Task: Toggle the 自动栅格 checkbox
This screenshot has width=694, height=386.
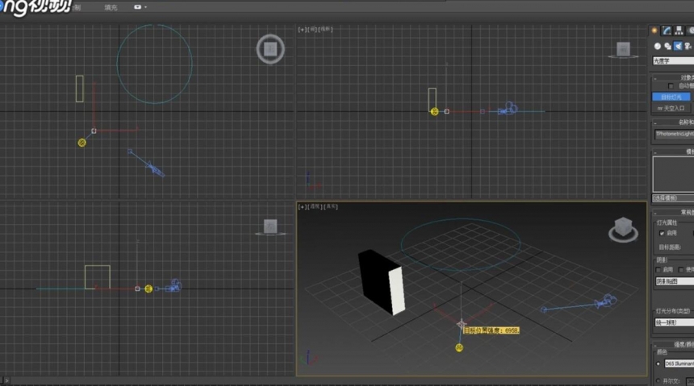Action: 671,85
